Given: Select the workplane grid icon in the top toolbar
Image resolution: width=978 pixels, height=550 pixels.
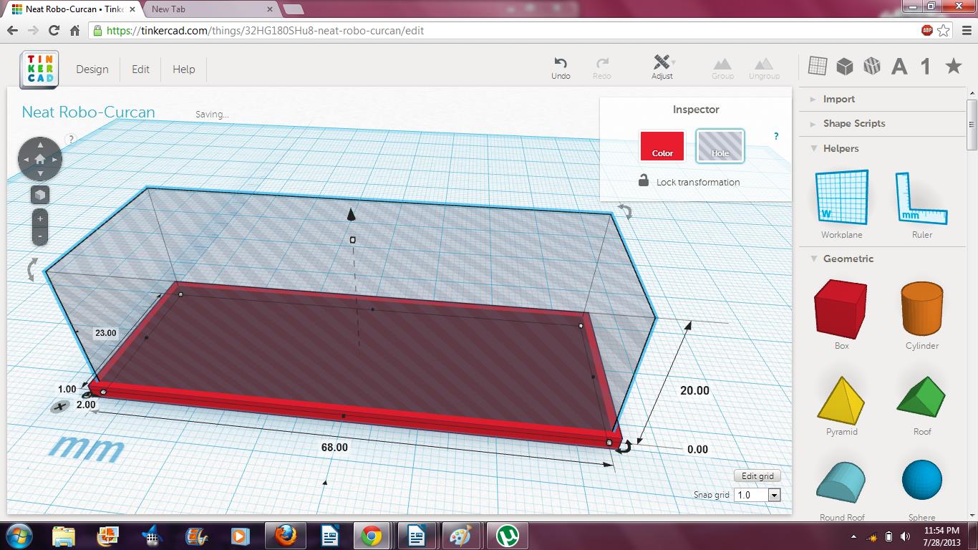Looking at the screenshot, I should pos(818,66).
